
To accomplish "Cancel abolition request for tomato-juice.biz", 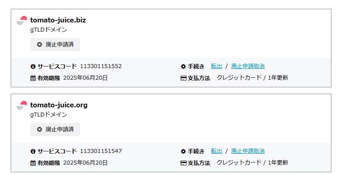I will pos(248,66).
